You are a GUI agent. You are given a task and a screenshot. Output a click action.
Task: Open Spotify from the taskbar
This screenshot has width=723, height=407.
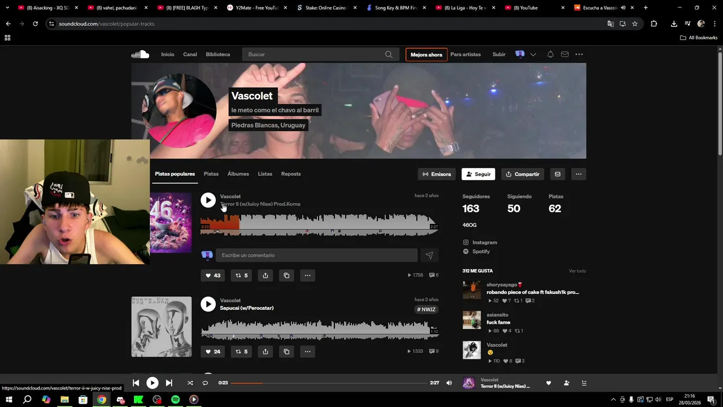175,400
